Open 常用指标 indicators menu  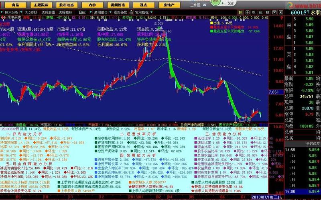142,12
